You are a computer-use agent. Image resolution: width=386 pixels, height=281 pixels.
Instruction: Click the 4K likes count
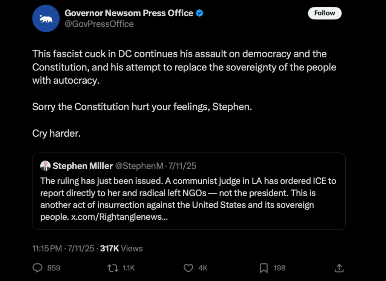pyautogui.click(x=203, y=268)
